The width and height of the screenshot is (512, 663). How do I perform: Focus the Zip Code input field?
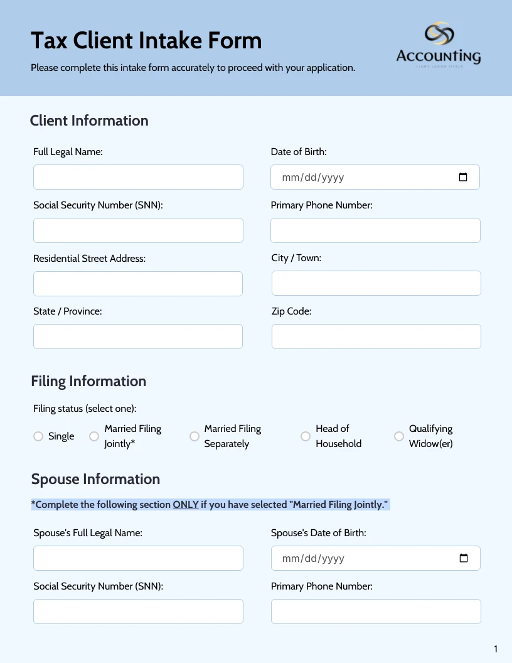click(x=375, y=337)
